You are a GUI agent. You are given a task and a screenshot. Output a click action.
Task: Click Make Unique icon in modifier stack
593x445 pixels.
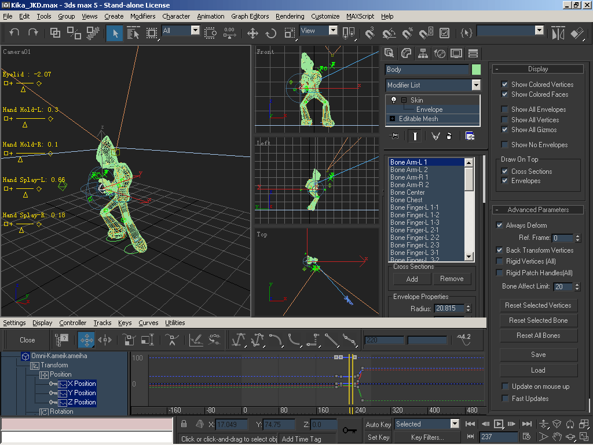click(x=435, y=136)
